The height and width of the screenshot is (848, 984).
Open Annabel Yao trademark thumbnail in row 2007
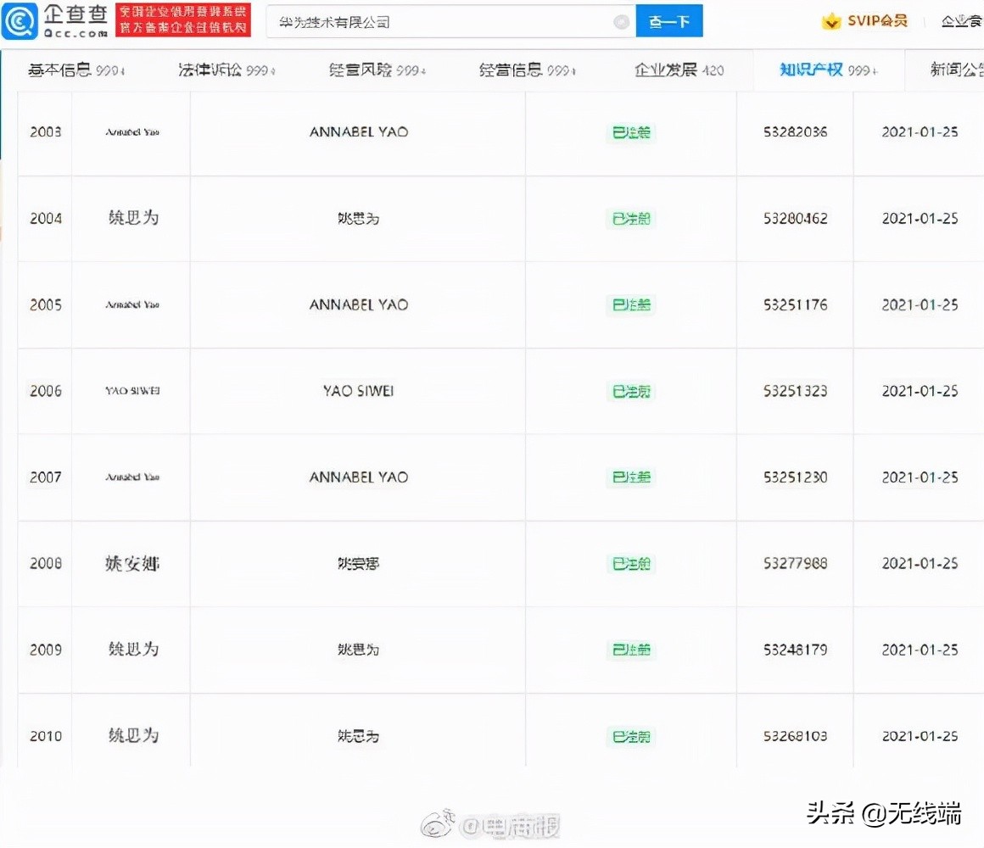132,477
